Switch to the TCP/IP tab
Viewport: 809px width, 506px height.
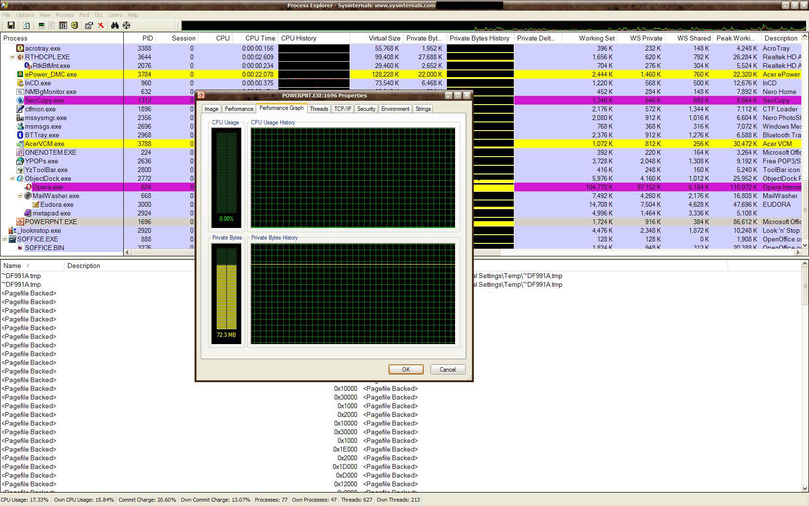tap(342, 109)
